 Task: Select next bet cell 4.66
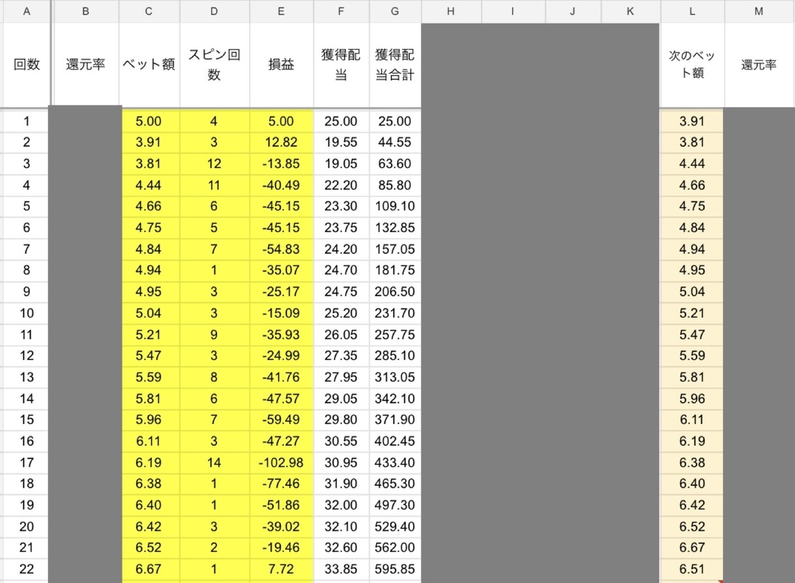pos(692,185)
